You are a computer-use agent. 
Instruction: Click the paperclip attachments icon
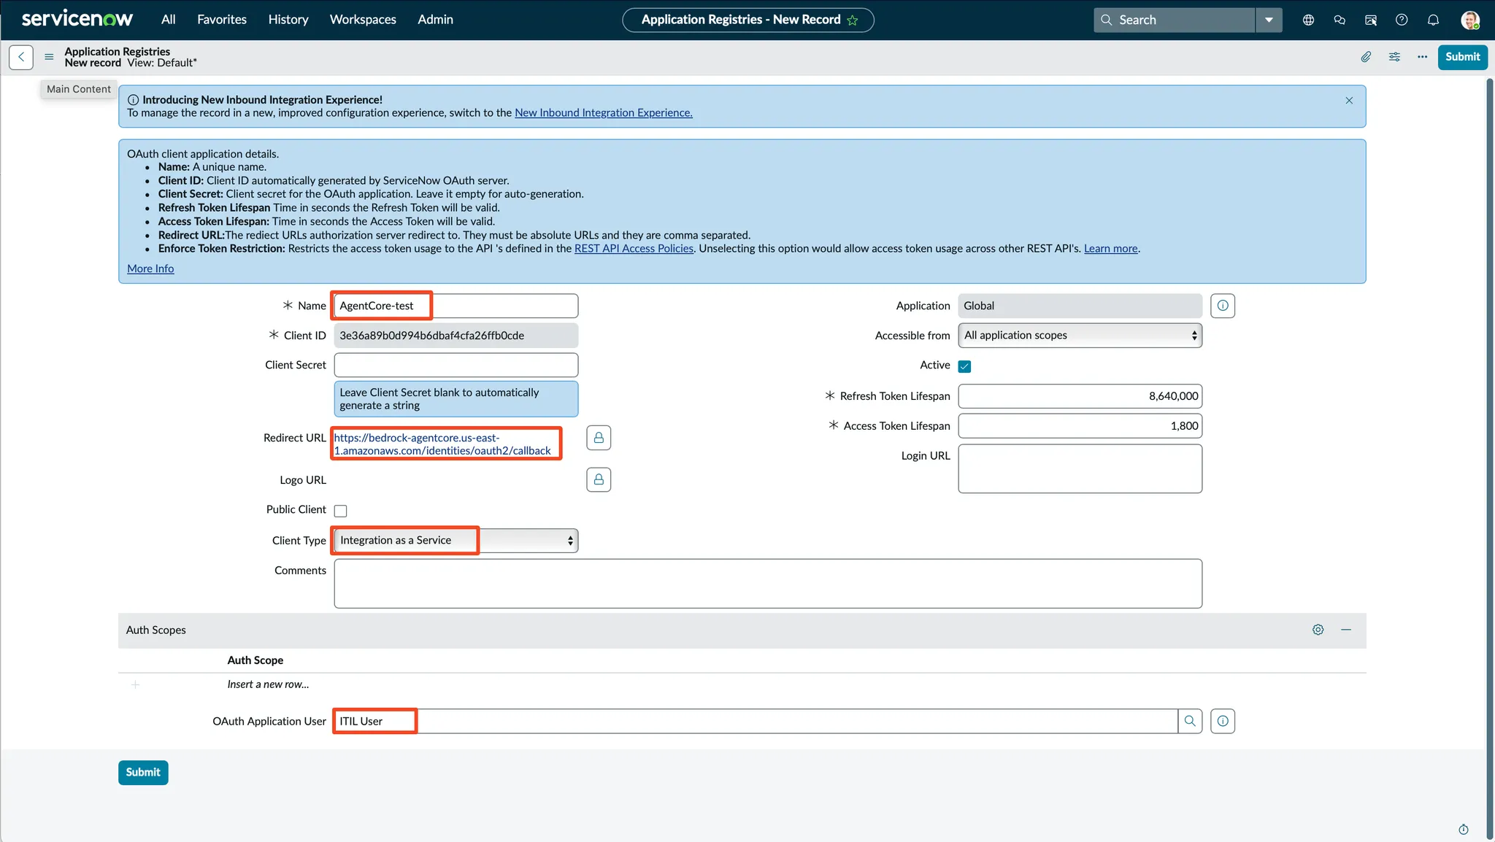[x=1366, y=57]
